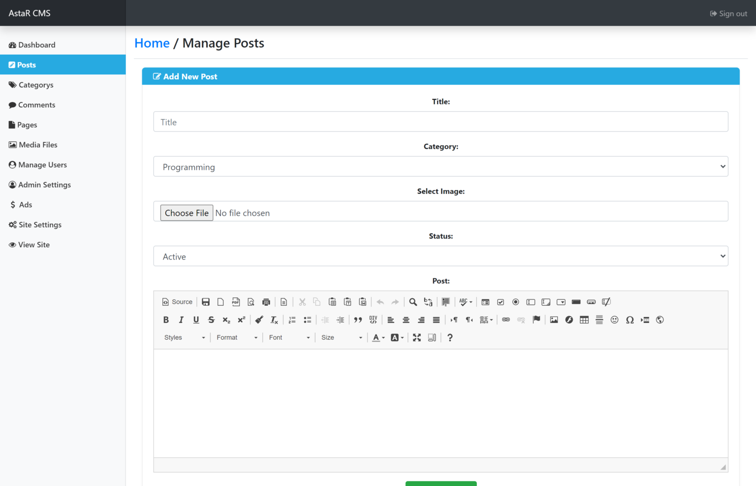Toggle Subscript formatting in editor
Viewport: 756px width, 486px height.
226,320
